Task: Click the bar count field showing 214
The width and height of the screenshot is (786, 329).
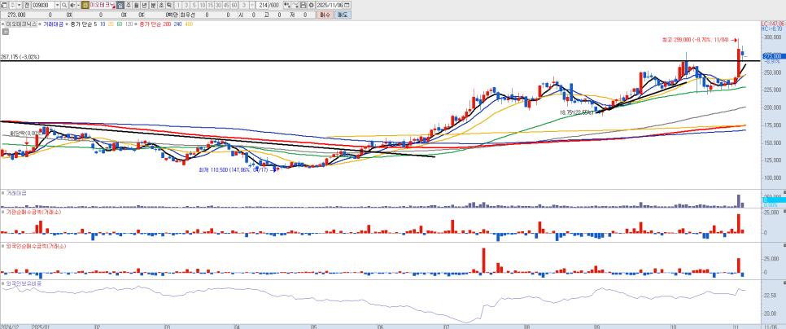Action: click(x=263, y=5)
